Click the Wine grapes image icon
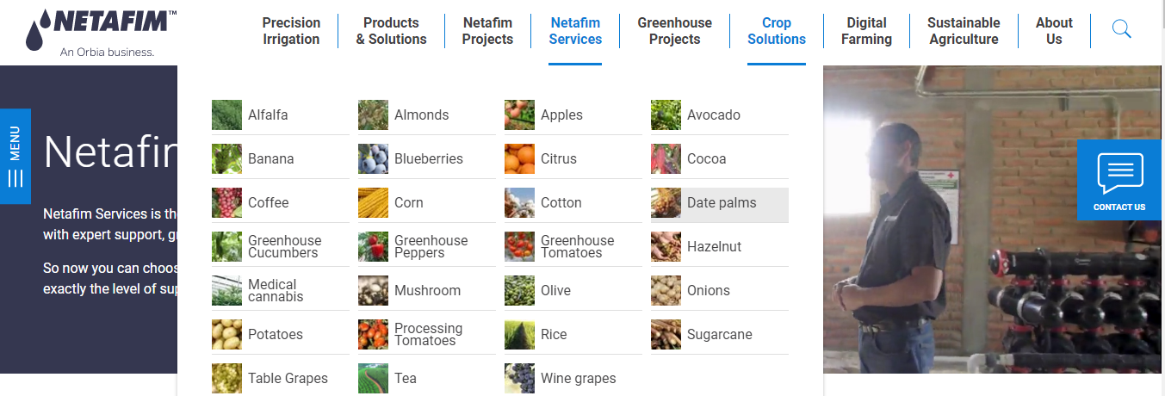Image resolution: width=1165 pixels, height=396 pixels. pyautogui.click(x=519, y=379)
